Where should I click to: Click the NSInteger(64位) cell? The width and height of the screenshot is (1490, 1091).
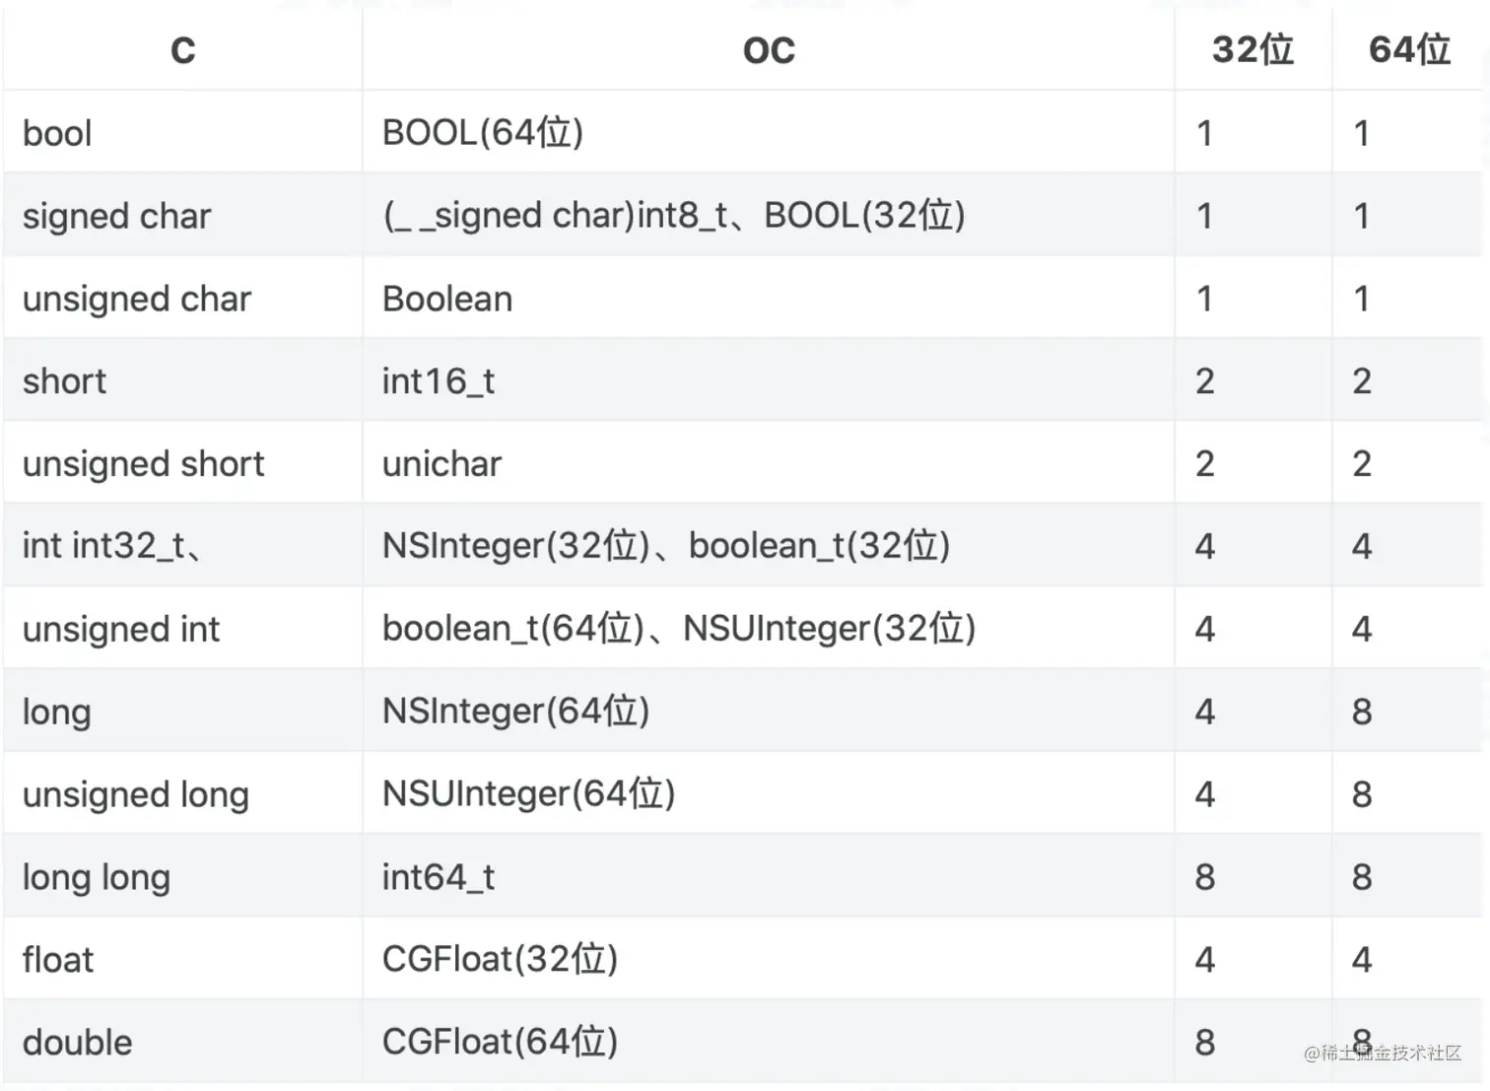[769, 711]
